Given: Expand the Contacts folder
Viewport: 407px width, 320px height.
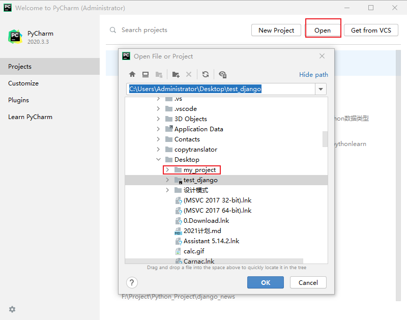Looking at the screenshot, I should [158, 139].
